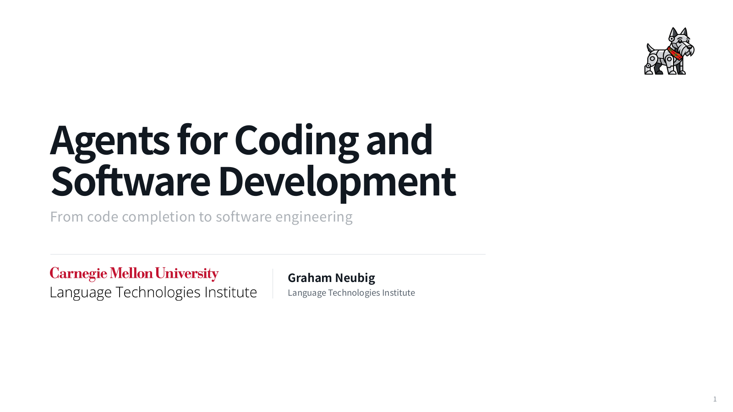
Task: Click large 'Language Technologies Institute' under CMU logo
Action: pos(153,292)
